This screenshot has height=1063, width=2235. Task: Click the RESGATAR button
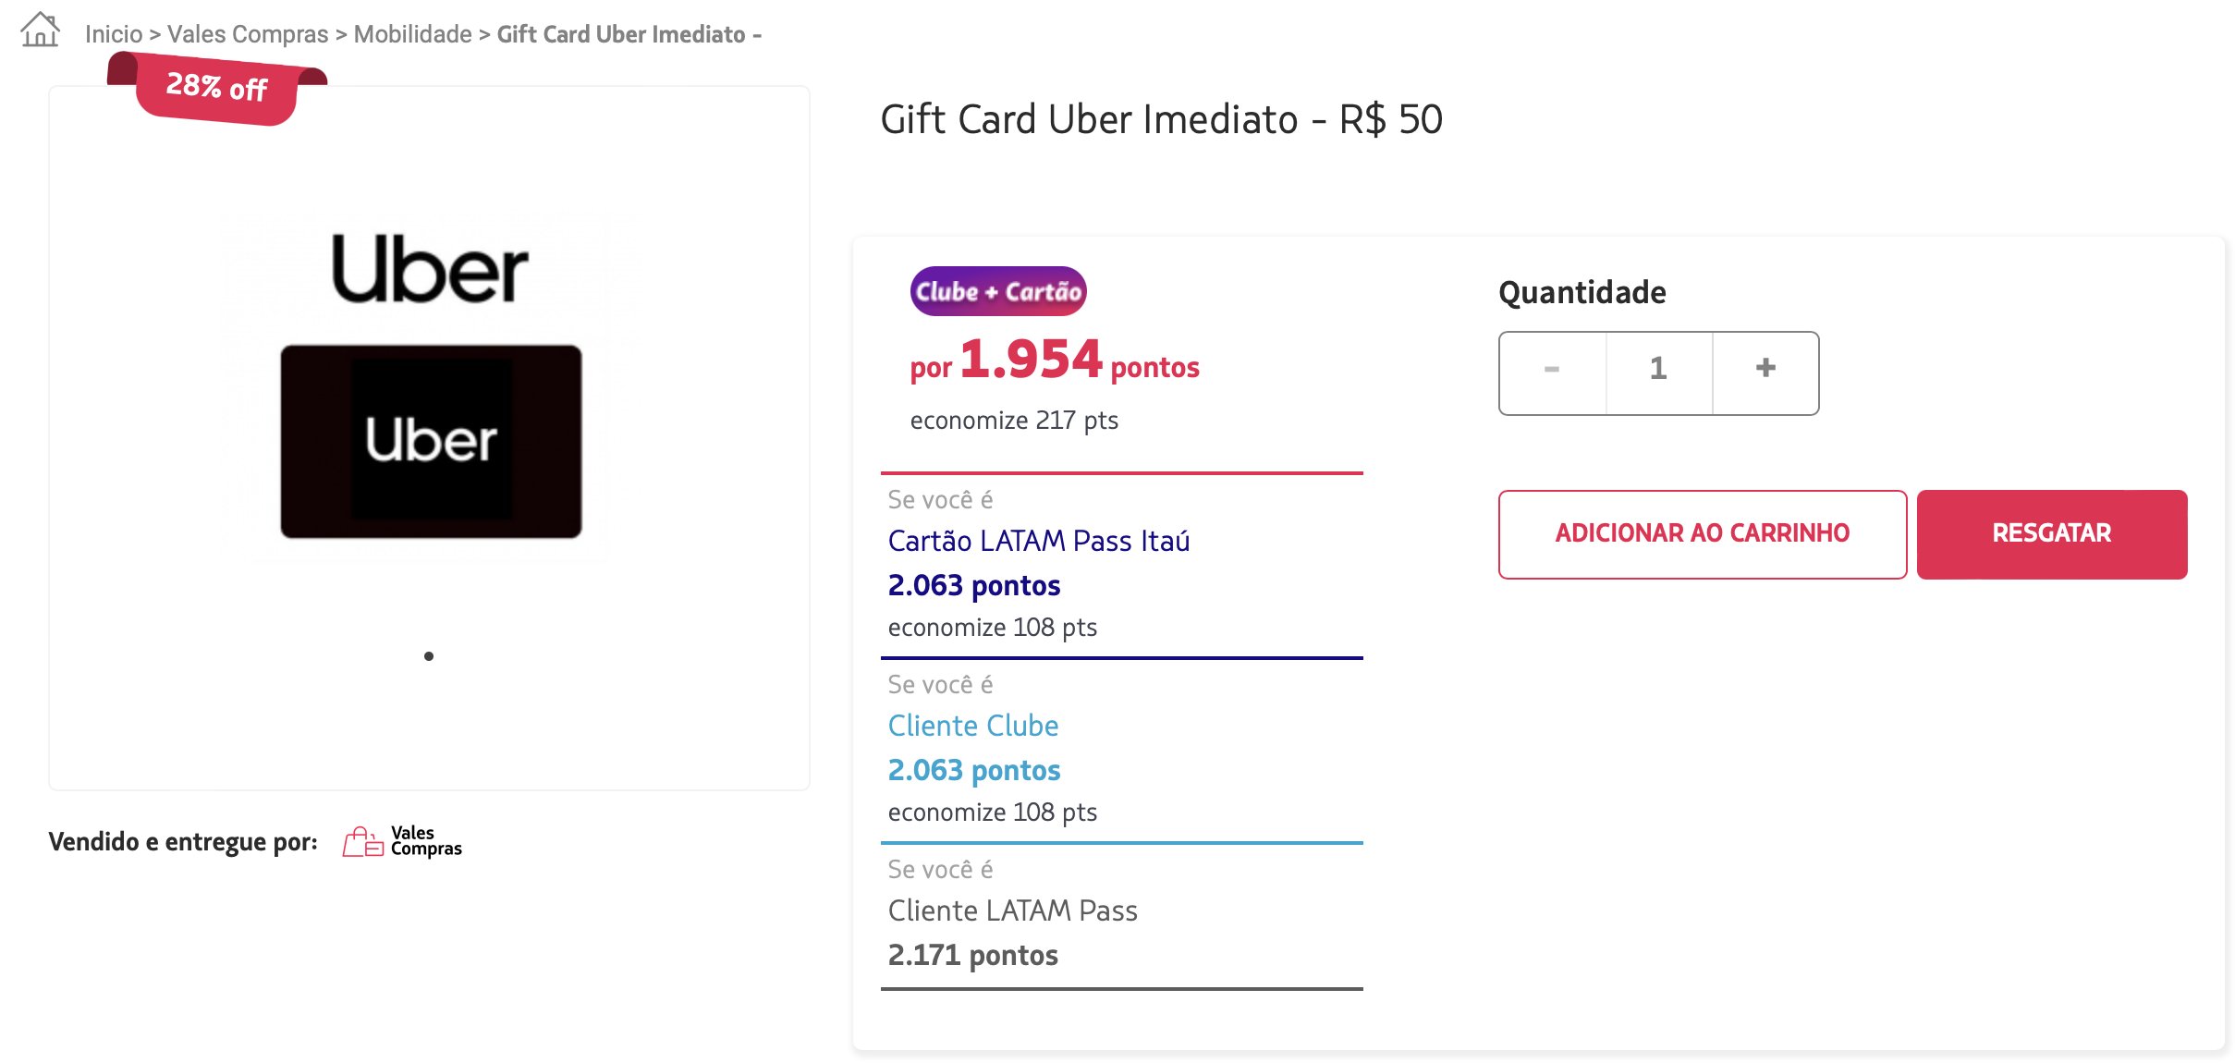[2052, 534]
